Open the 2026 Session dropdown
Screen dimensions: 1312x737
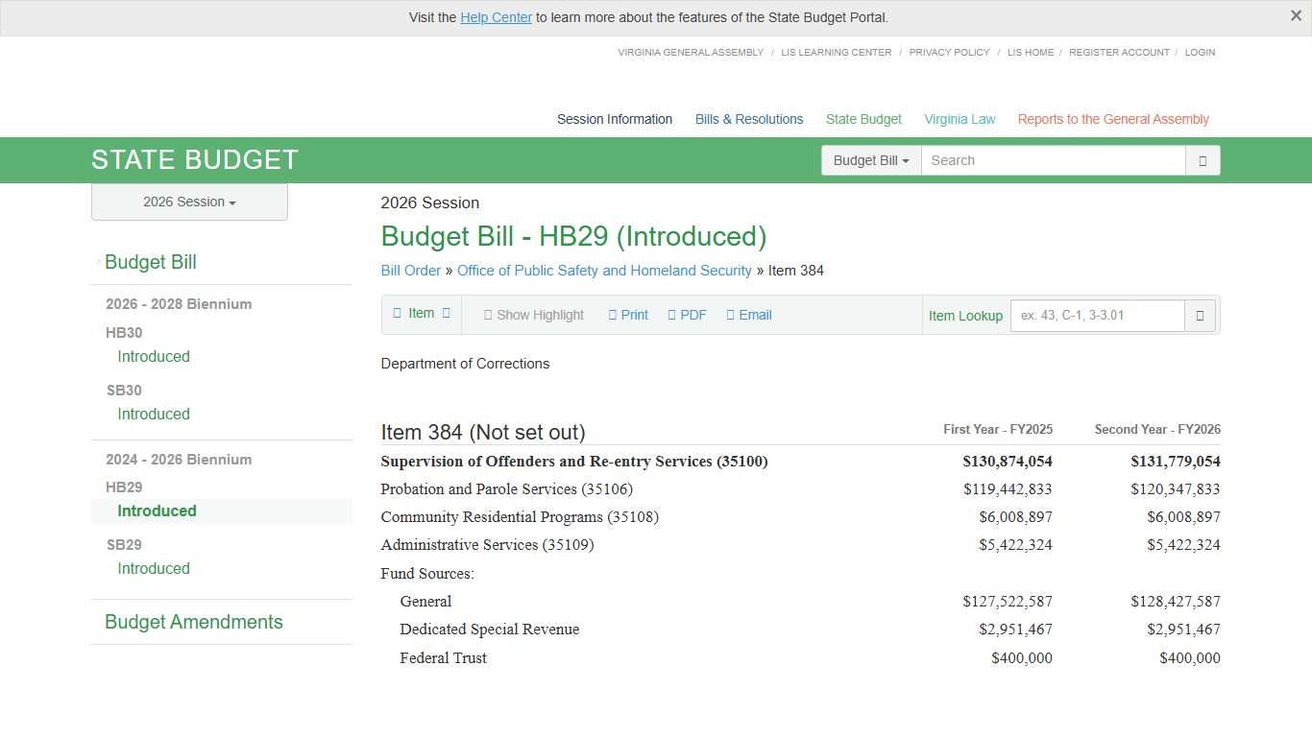coord(188,202)
